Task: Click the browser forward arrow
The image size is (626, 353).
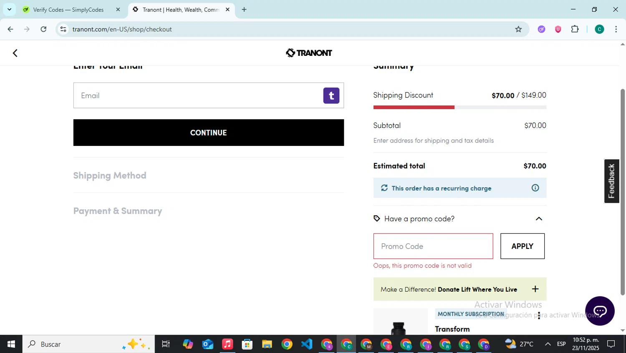Action: 27,29
